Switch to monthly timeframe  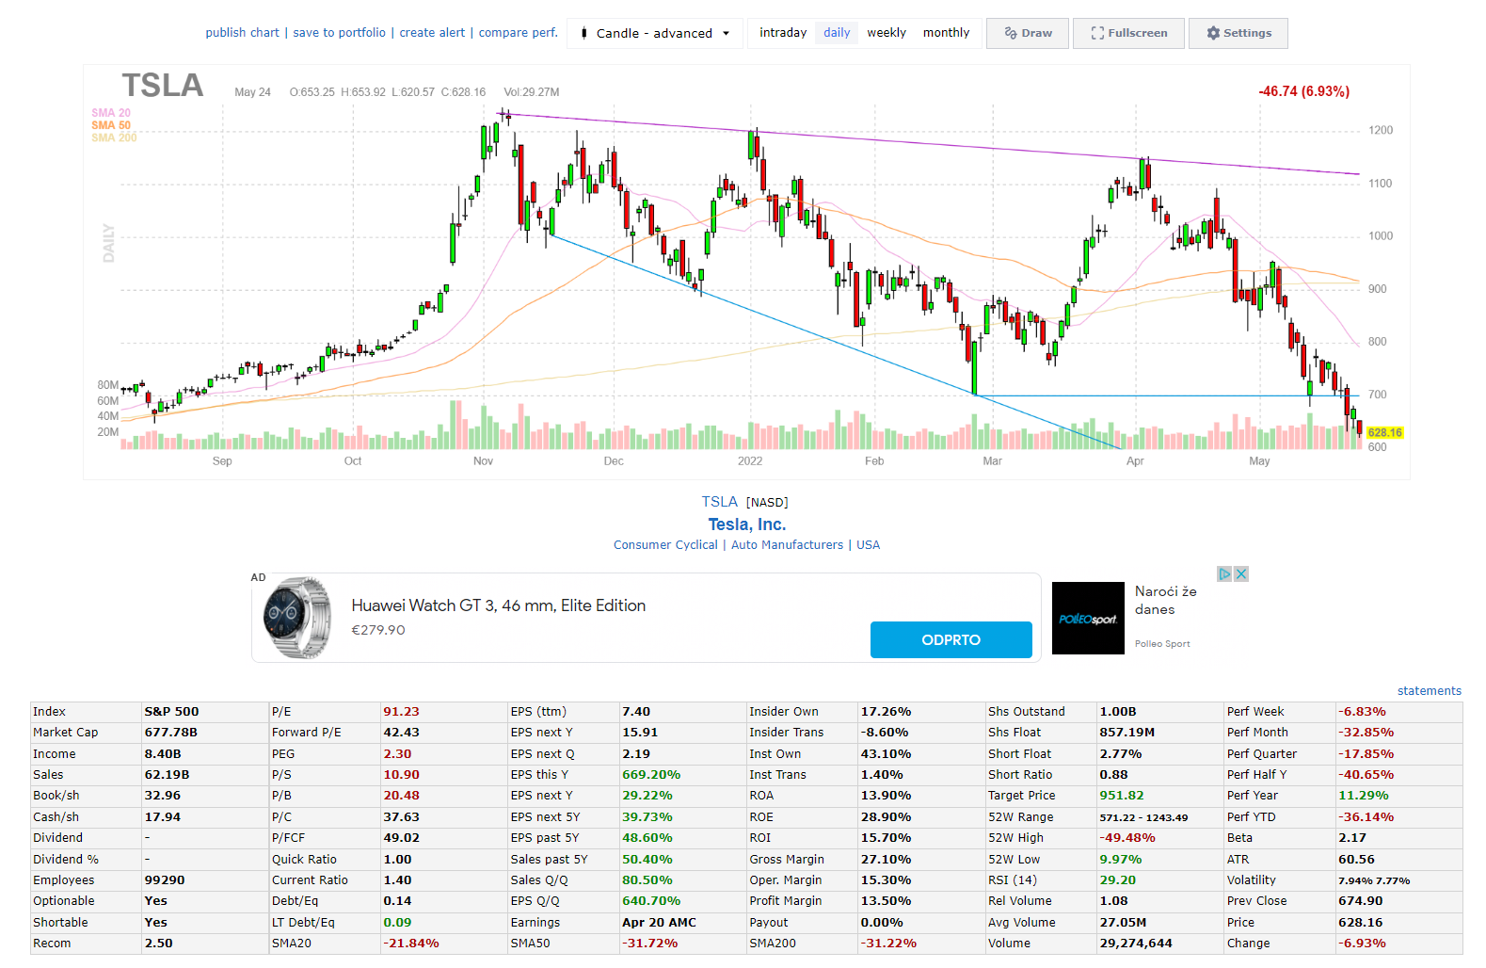(946, 33)
